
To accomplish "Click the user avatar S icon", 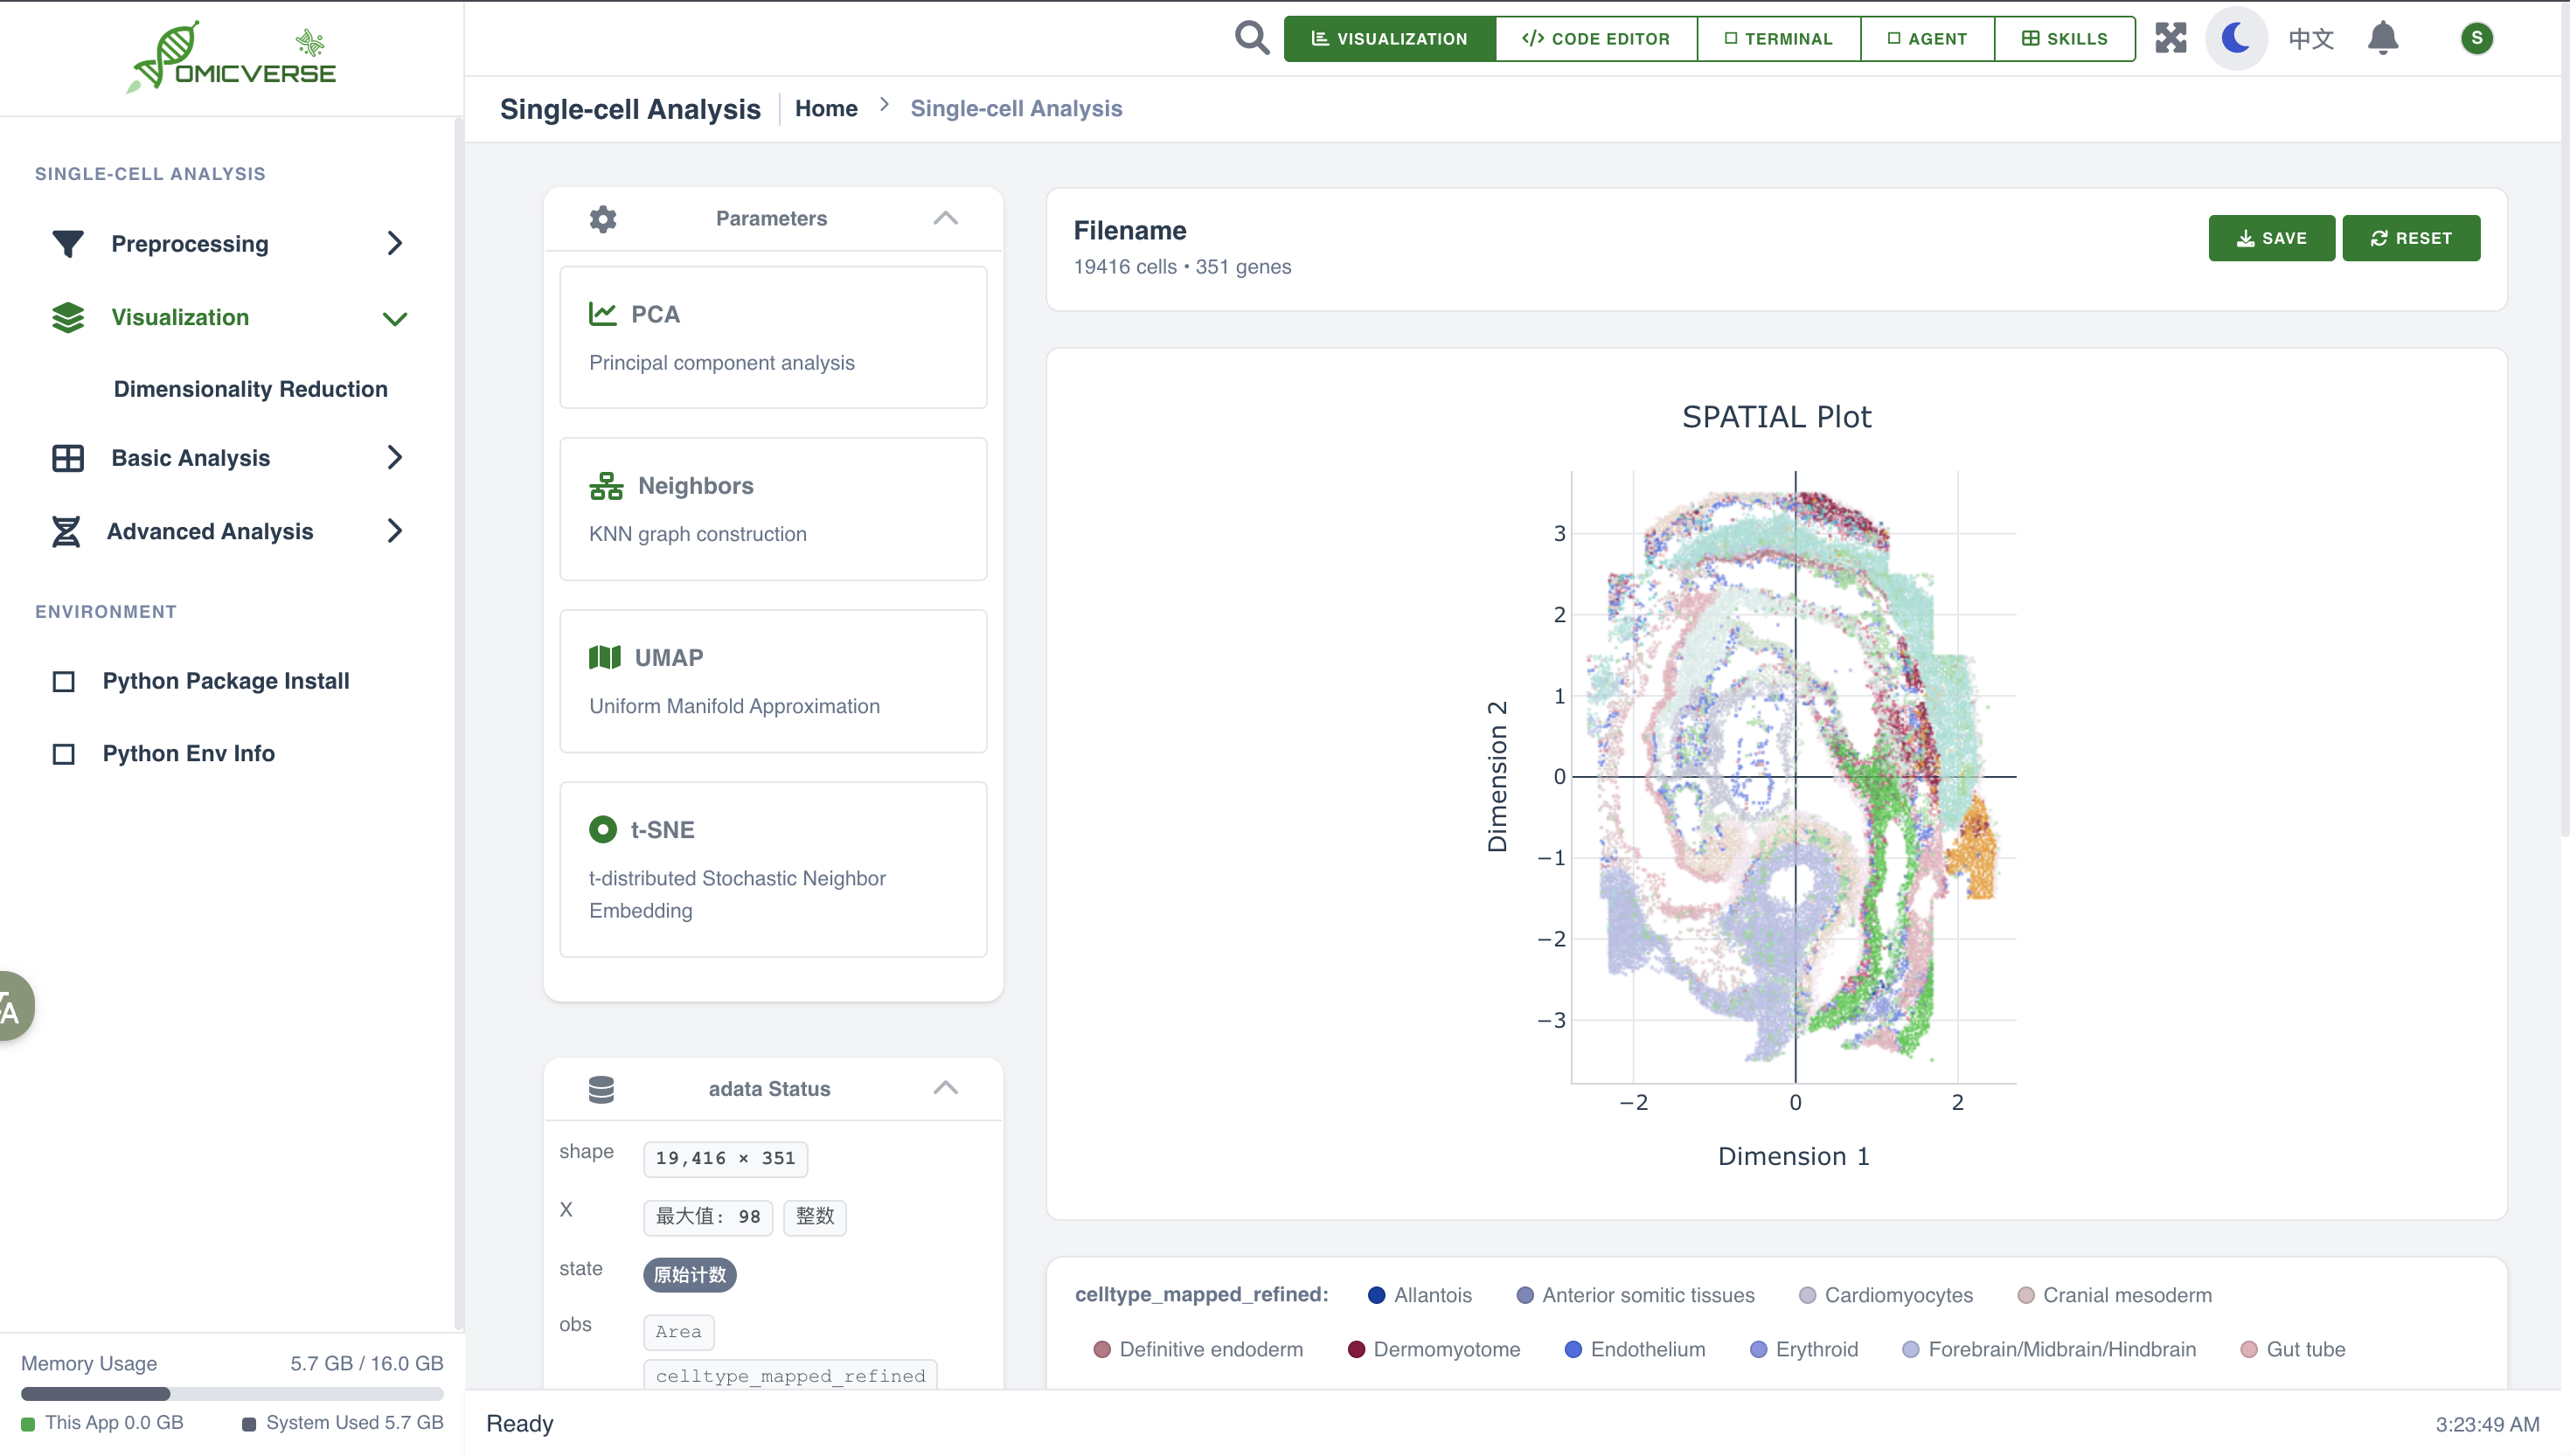I will (x=2476, y=38).
